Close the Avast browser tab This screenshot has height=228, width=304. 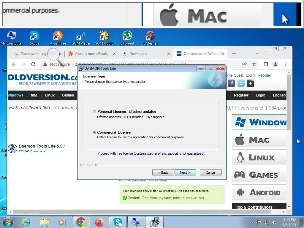tap(114, 54)
